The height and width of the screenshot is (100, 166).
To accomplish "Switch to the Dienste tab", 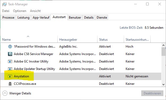I will 102,17.
